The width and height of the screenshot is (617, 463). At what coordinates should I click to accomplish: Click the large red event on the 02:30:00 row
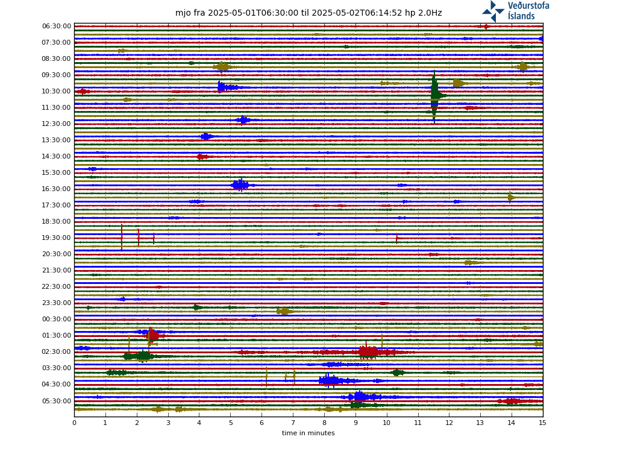pyautogui.click(x=369, y=351)
